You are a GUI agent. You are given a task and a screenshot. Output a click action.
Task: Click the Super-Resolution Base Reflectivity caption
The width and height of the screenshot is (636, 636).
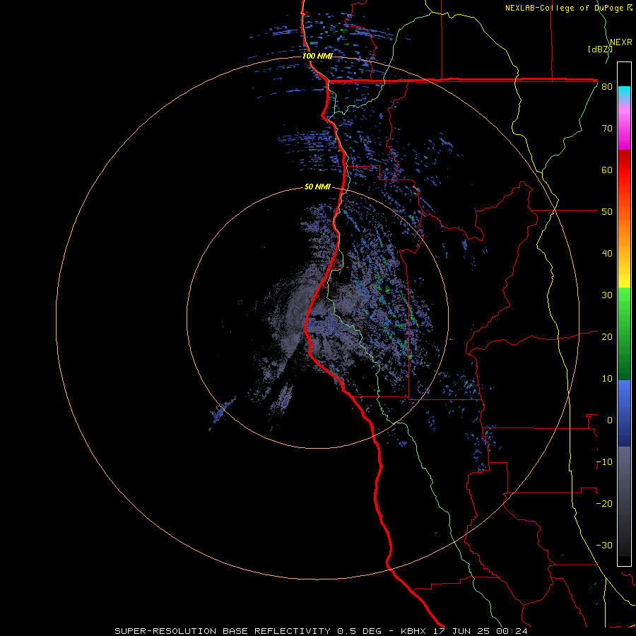tap(248, 631)
